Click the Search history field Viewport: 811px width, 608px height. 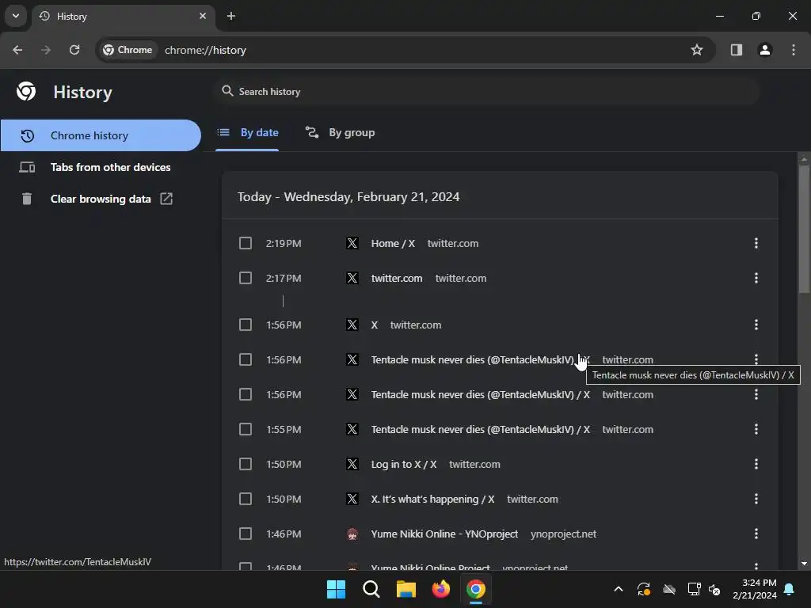[486, 92]
